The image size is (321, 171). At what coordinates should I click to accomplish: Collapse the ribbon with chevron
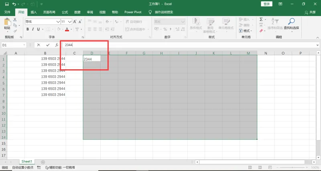coord(317,38)
